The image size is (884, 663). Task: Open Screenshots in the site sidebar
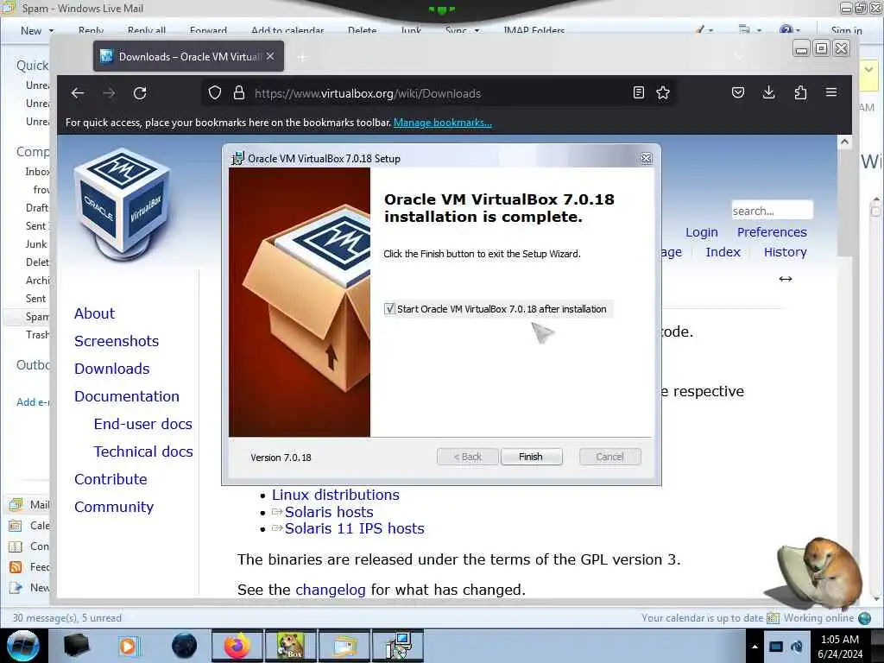coord(117,341)
